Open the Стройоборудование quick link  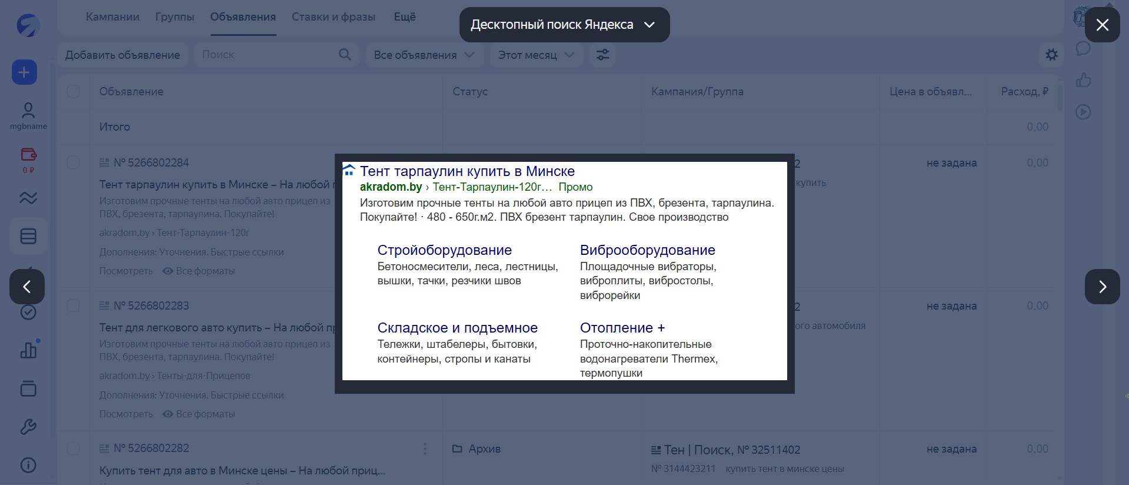click(444, 250)
